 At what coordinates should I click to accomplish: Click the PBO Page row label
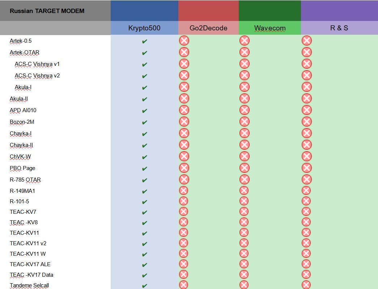point(22,168)
